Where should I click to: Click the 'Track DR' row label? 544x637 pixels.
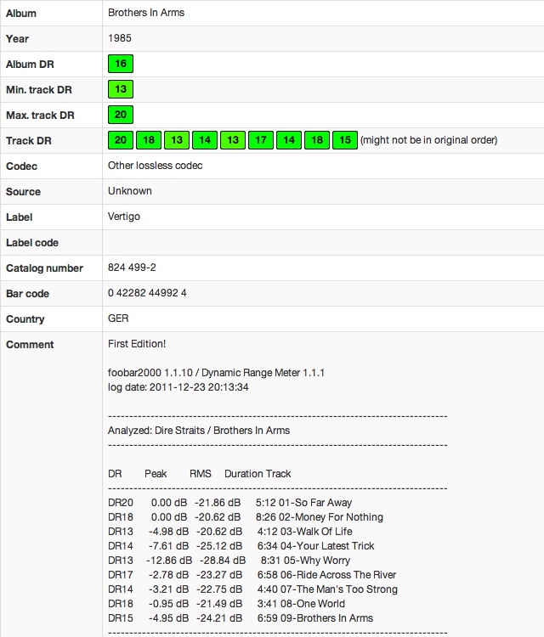pyautogui.click(x=28, y=140)
